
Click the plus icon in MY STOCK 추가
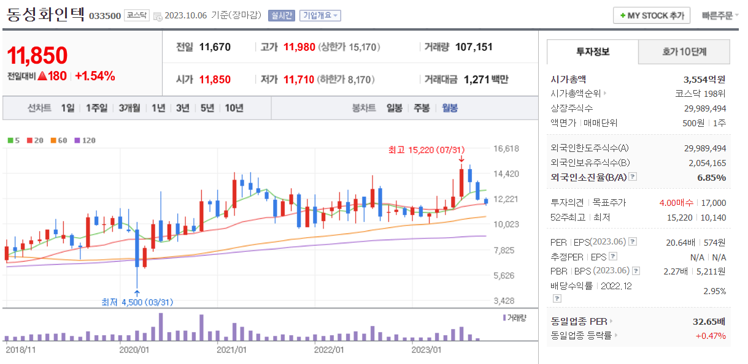click(x=623, y=16)
